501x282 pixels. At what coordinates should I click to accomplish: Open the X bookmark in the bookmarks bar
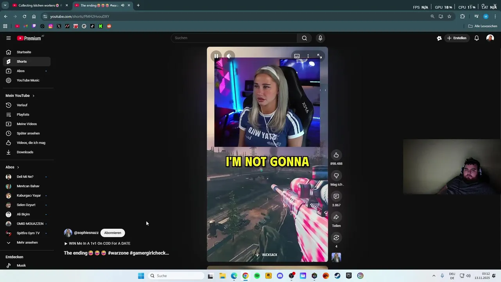[x=59, y=26]
